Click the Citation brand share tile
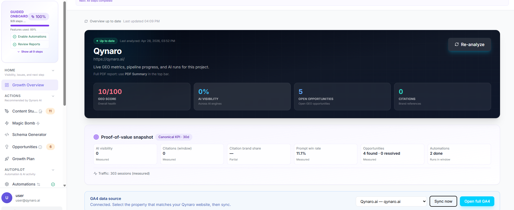This screenshot has width=514, height=210. click(x=259, y=154)
